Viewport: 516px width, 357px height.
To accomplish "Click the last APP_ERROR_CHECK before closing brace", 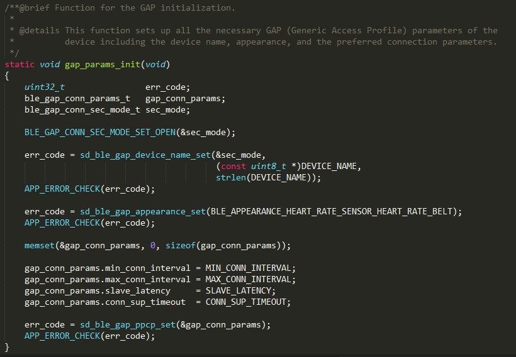I will [62, 336].
